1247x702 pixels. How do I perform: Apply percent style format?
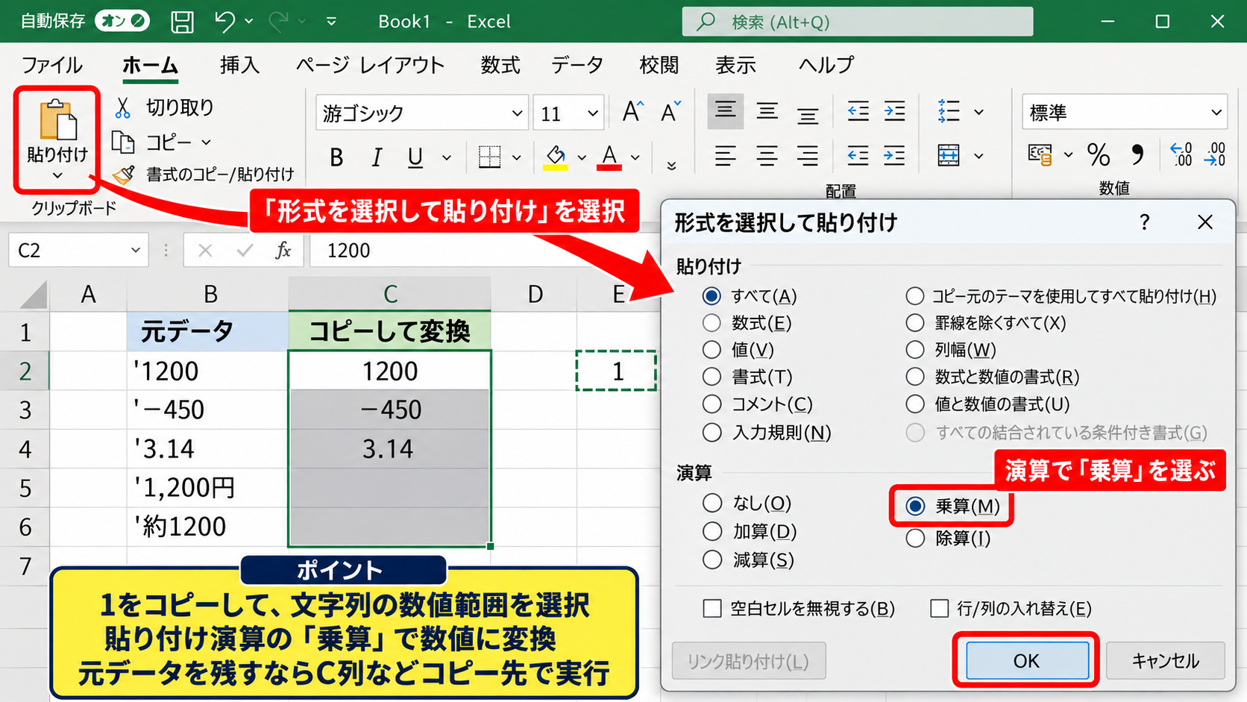1099,155
